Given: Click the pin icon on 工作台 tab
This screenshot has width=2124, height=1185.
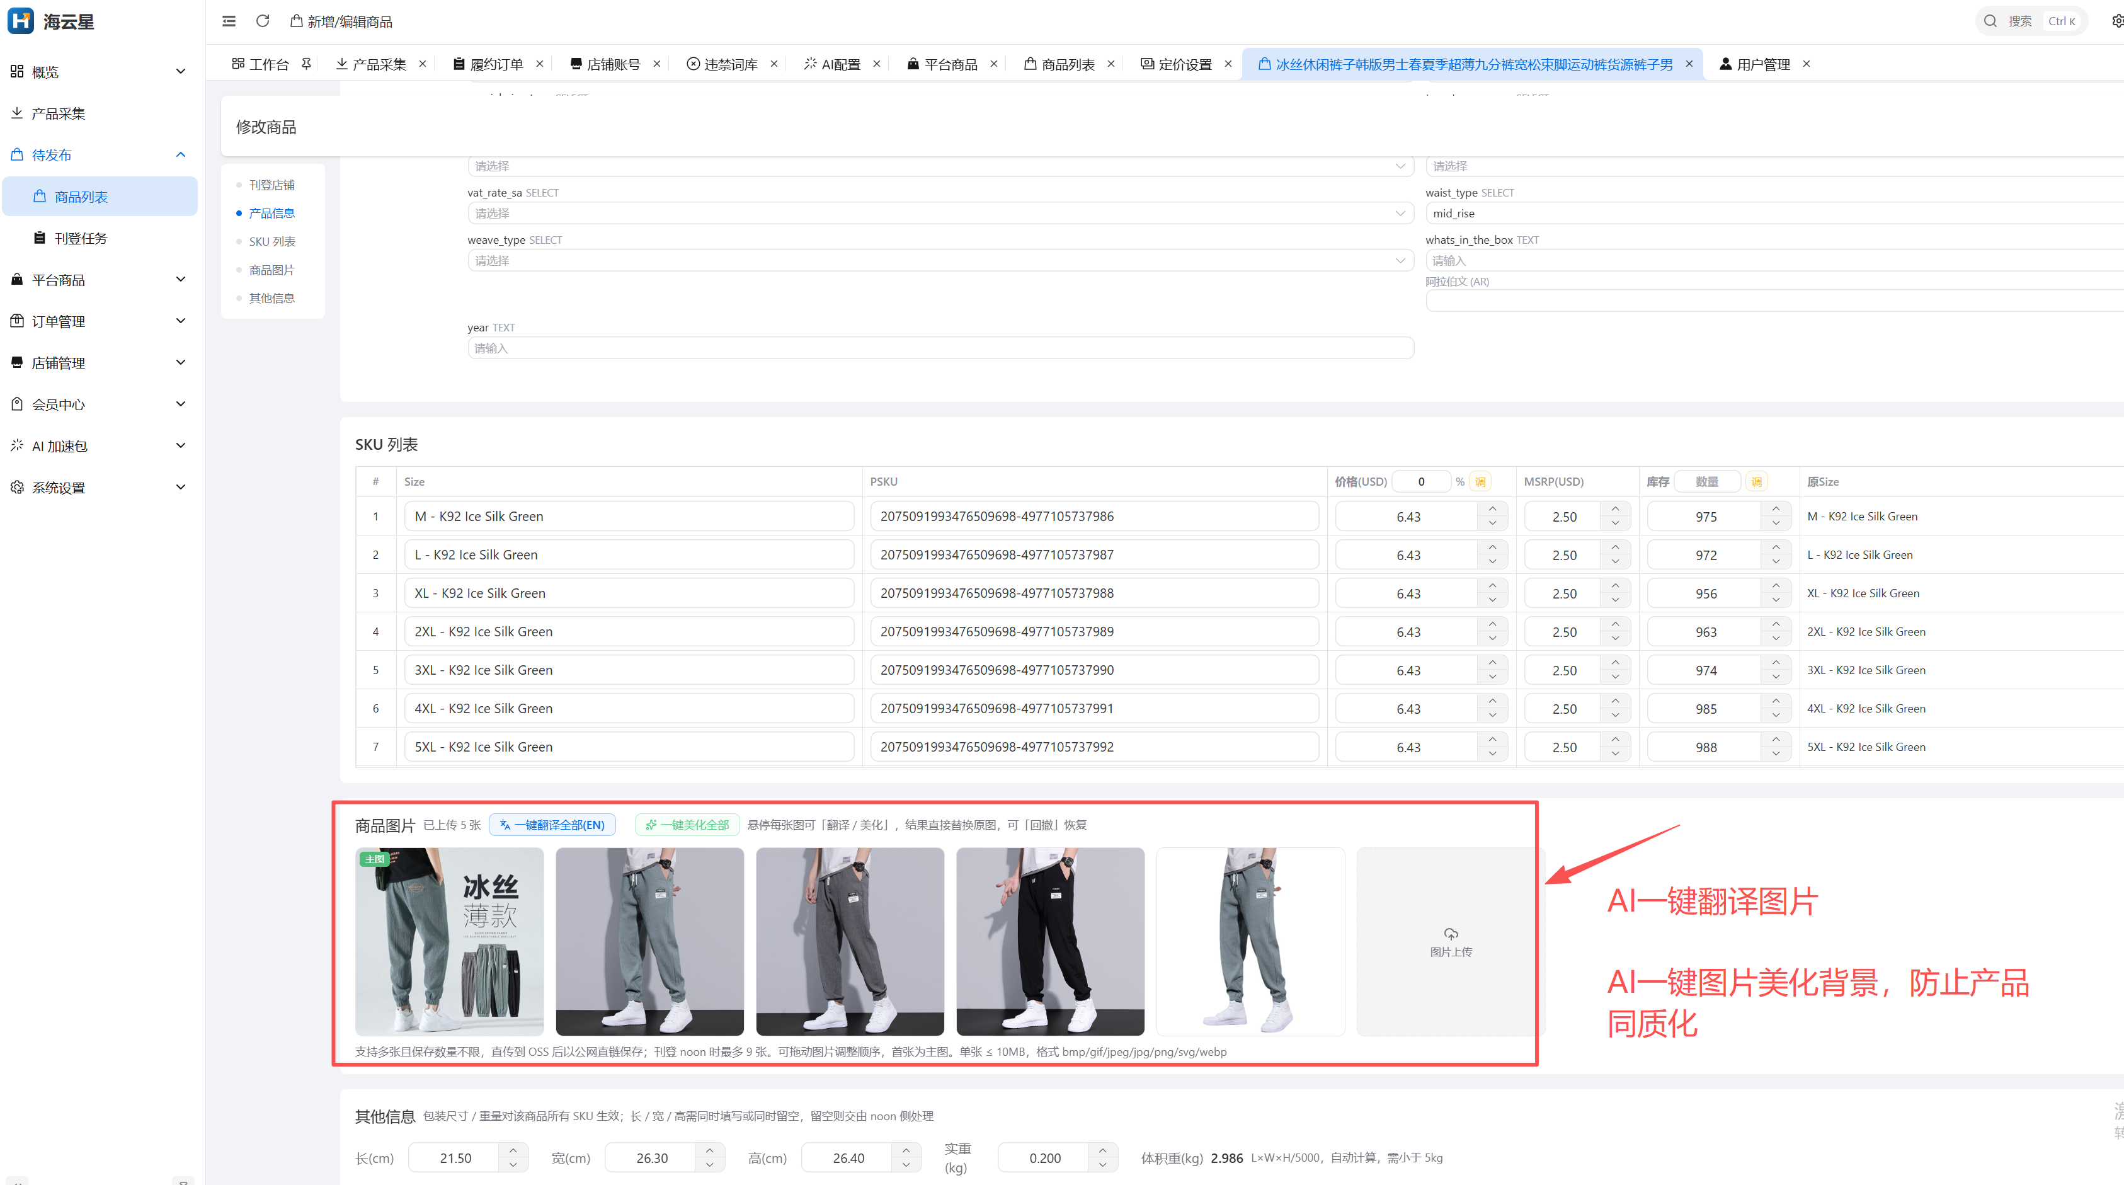Looking at the screenshot, I should tap(307, 64).
